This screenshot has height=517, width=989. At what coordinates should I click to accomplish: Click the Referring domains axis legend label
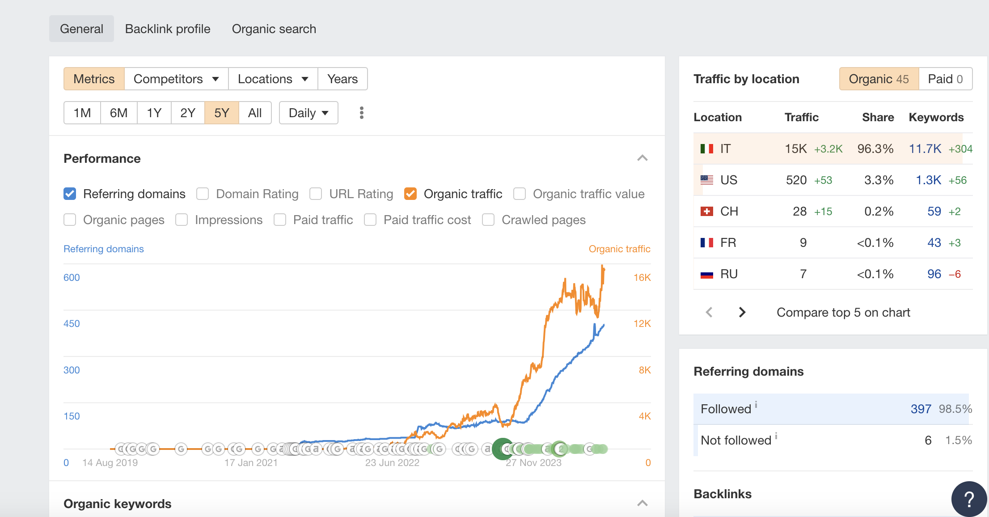104,249
